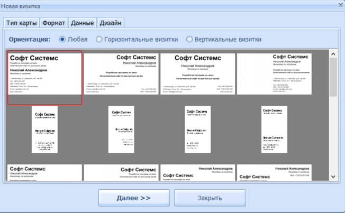Click the vertical scrollbar thumb
345x213 pixels.
click(333, 77)
